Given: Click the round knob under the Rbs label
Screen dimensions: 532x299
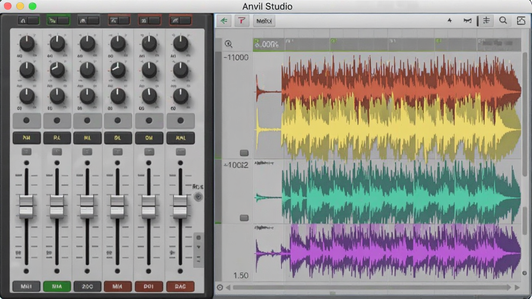Looking at the screenshot, I should [198, 197].
